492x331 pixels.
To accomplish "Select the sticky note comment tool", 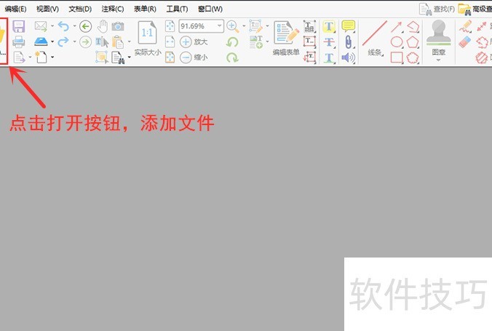I will [x=349, y=27].
